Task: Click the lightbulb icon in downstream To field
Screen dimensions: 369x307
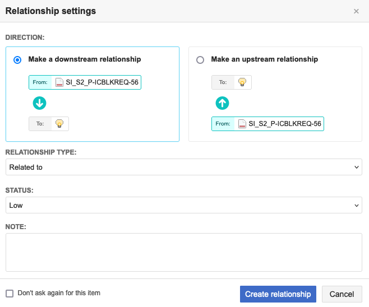Action: [x=59, y=124]
